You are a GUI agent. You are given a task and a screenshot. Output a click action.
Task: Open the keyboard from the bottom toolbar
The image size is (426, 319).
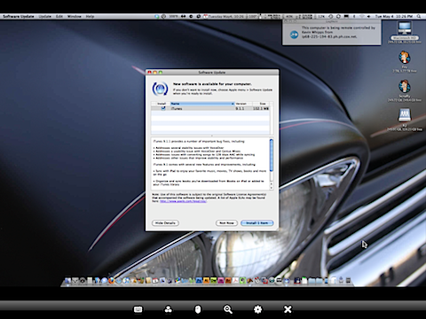[138, 309]
